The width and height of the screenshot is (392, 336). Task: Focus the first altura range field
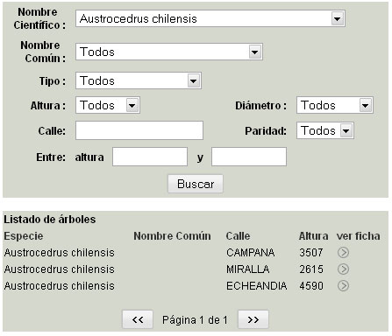coord(150,157)
